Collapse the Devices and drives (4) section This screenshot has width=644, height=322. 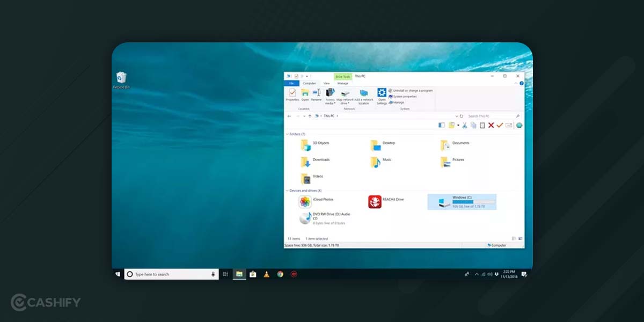288,191
